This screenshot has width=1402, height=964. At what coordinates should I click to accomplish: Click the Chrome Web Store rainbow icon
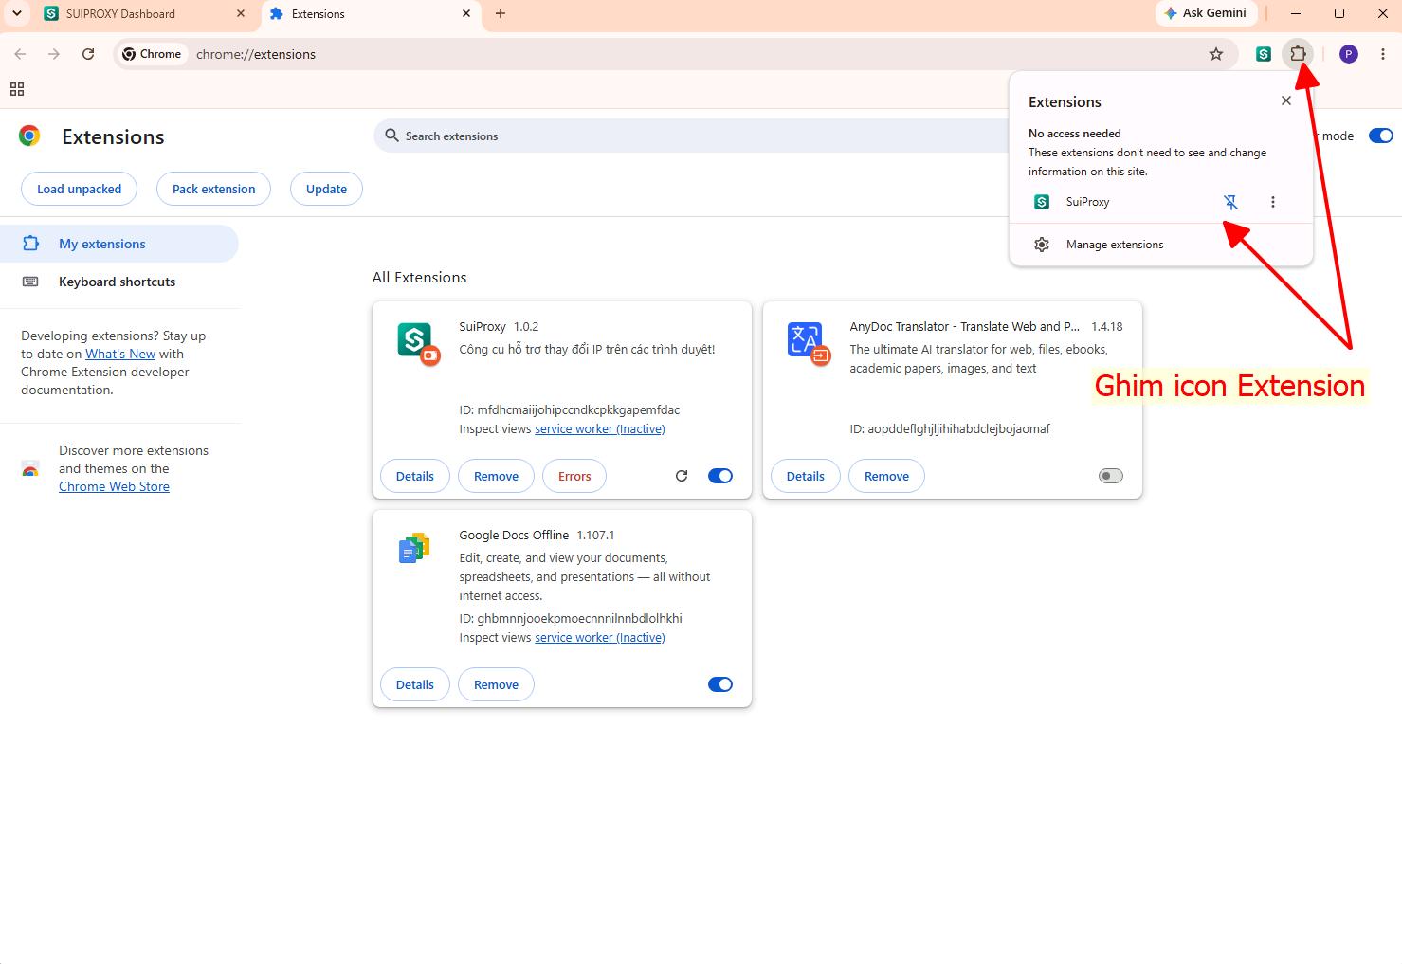point(30,469)
